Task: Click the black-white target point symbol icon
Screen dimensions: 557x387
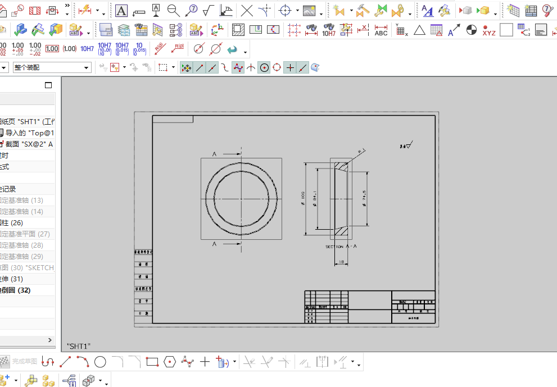Action: (x=472, y=30)
